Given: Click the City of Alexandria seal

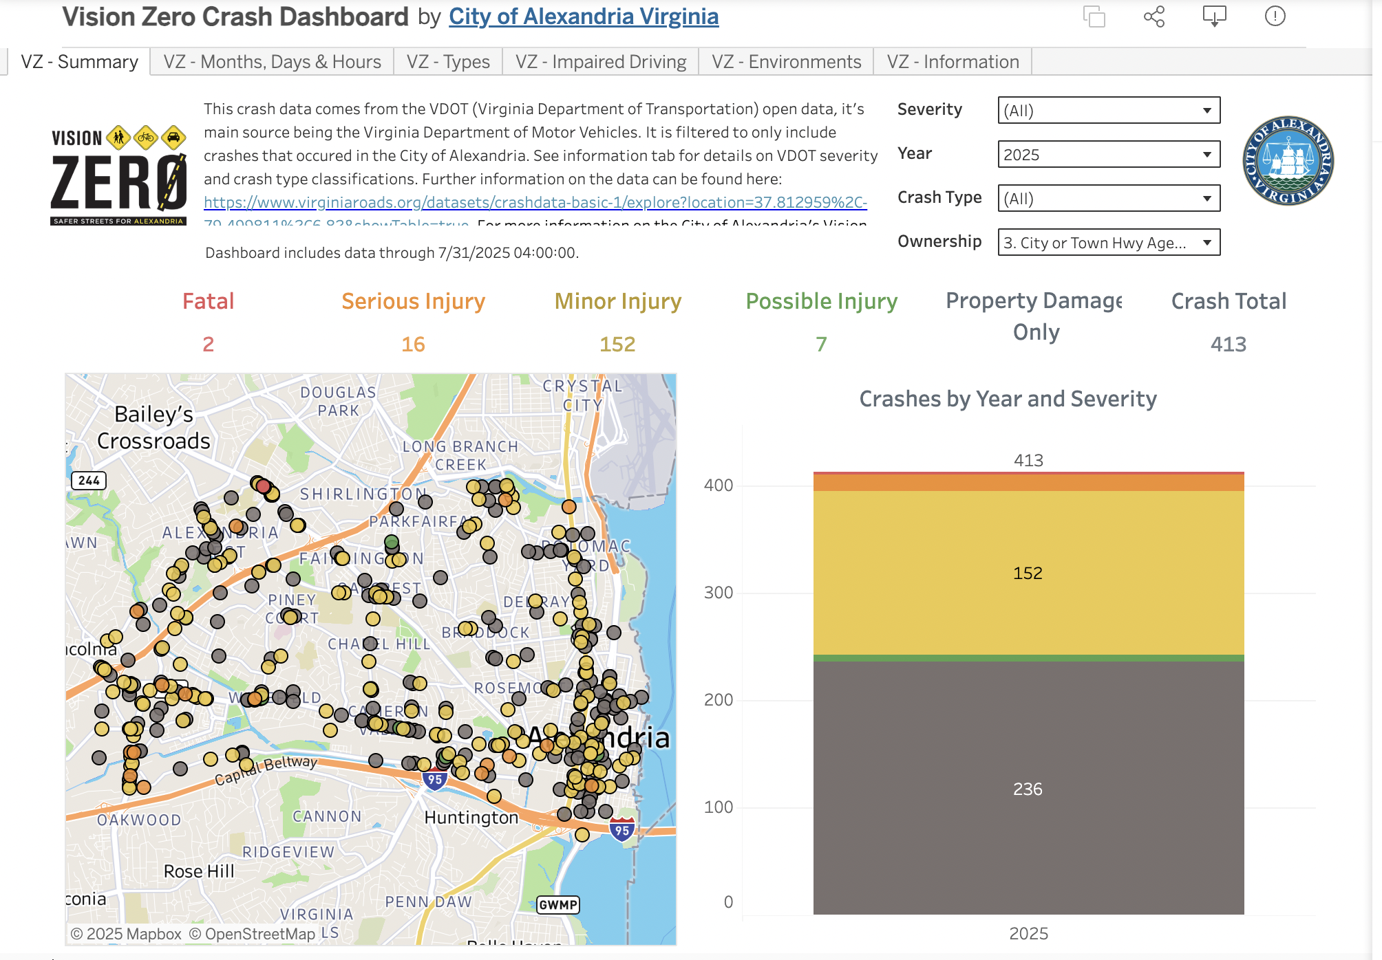Looking at the screenshot, I should [1288, 161].
